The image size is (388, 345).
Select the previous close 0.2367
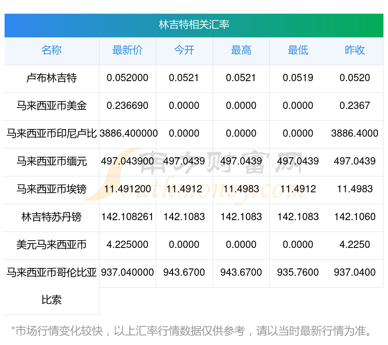click(355, 106)
